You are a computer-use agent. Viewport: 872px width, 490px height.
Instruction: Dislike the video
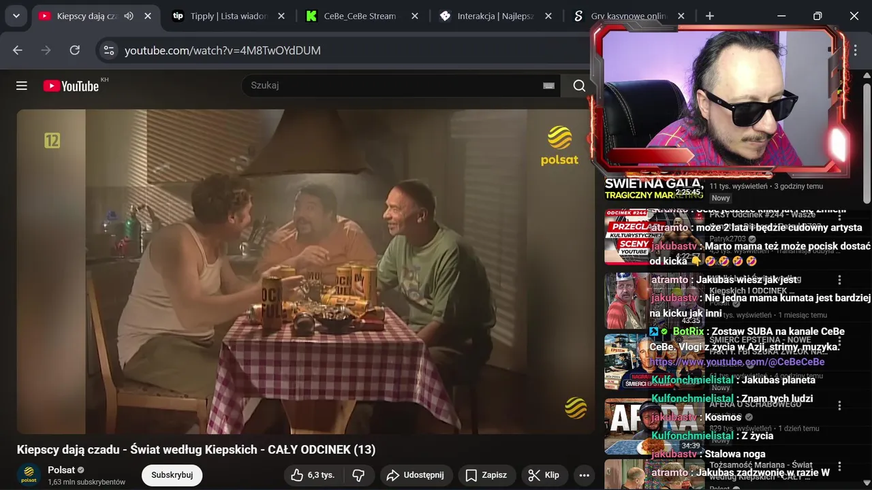coord(358,475)
